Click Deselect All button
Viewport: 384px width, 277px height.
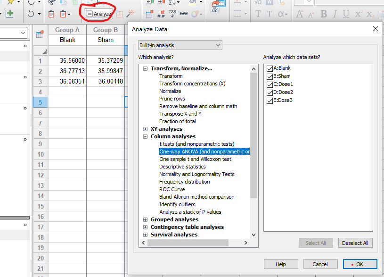tap(355, 243)
